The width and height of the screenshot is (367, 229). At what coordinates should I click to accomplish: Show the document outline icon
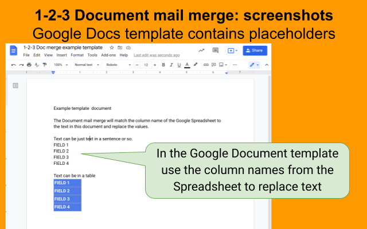[x=15, y=85]
